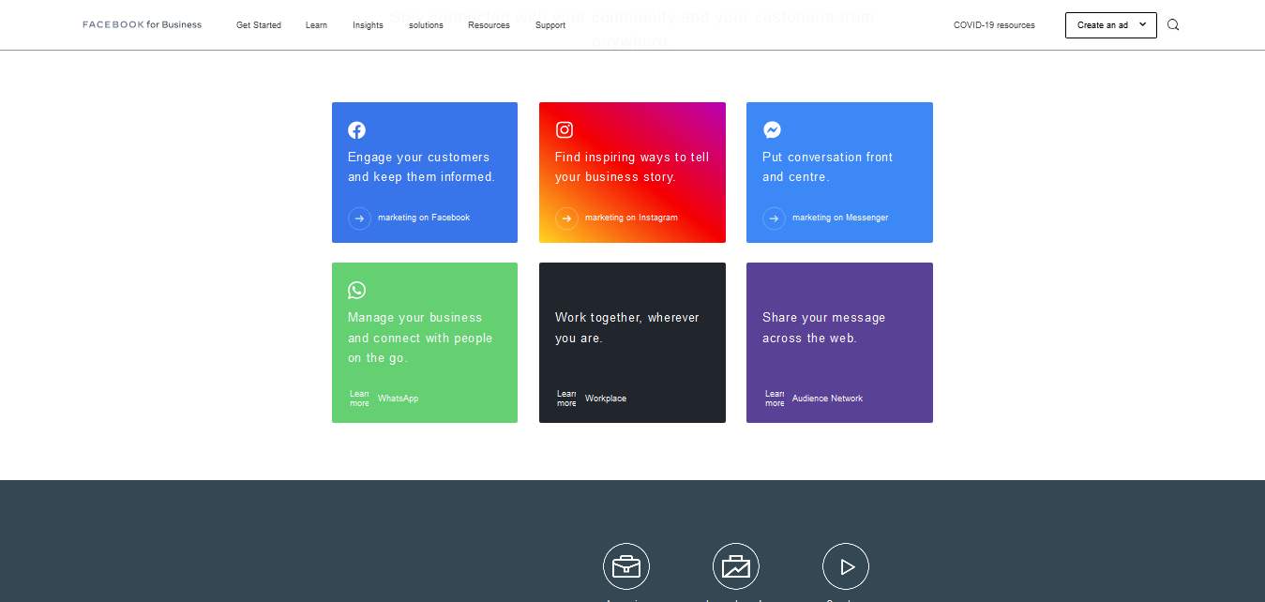Open the Workplace link in dark card
Viewport: 1265px width, 602px height.
pos(606,399)
